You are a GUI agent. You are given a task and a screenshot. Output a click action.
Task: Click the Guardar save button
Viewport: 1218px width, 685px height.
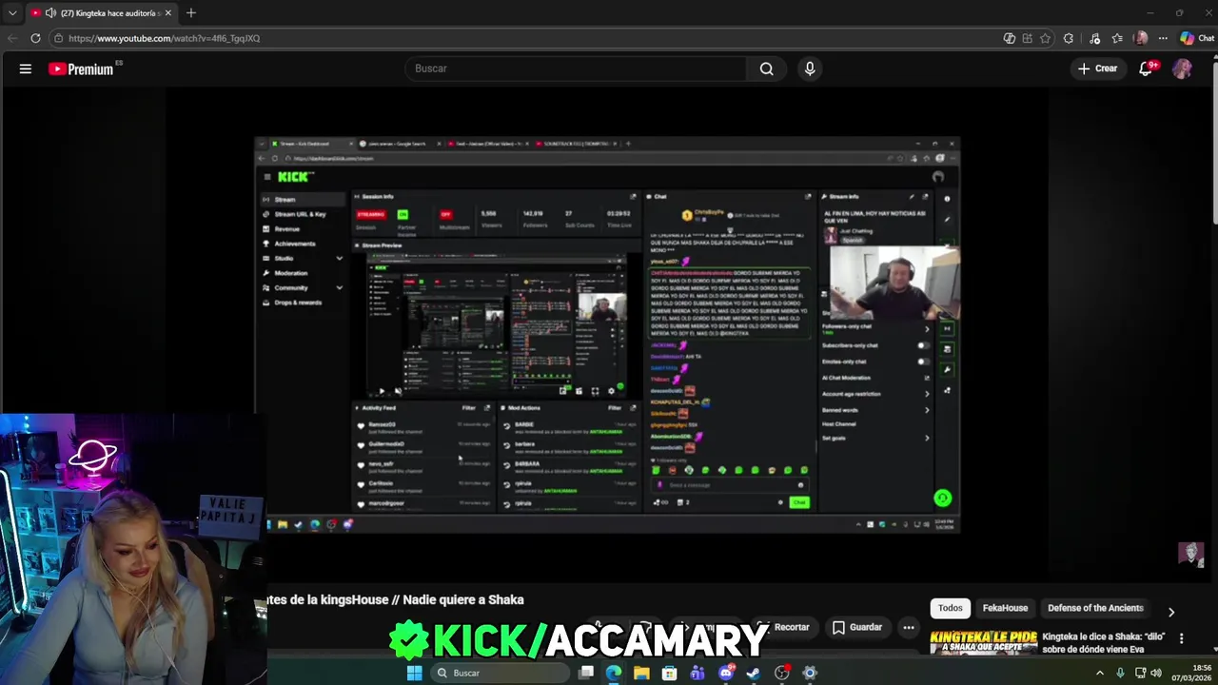point(857,627)
